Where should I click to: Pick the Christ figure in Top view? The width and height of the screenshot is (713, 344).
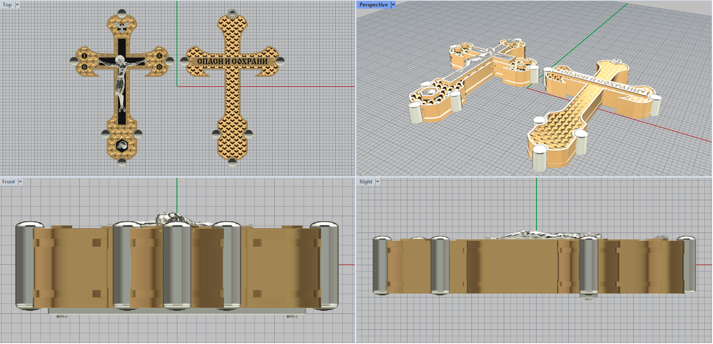coord(121,78)
